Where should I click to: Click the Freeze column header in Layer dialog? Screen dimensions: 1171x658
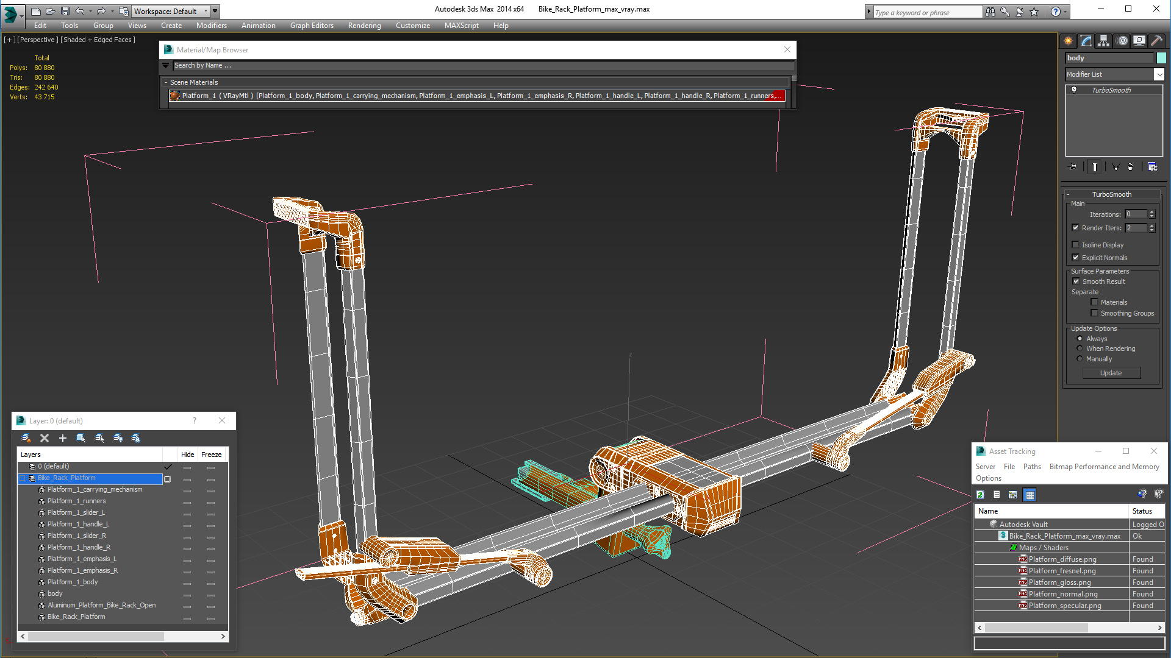(x=211, y=455)
